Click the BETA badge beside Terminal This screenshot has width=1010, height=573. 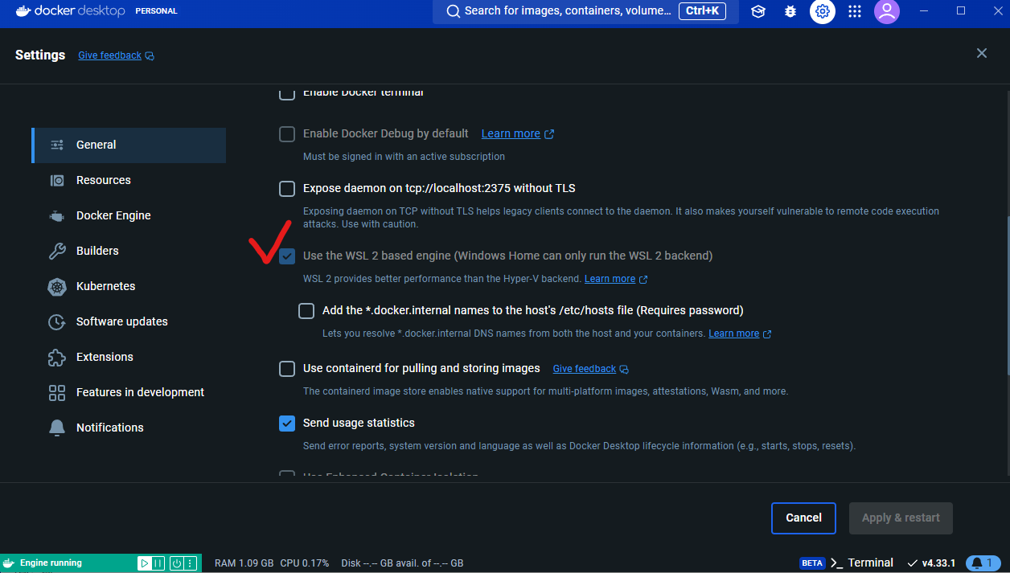click(x=812, y=563)
